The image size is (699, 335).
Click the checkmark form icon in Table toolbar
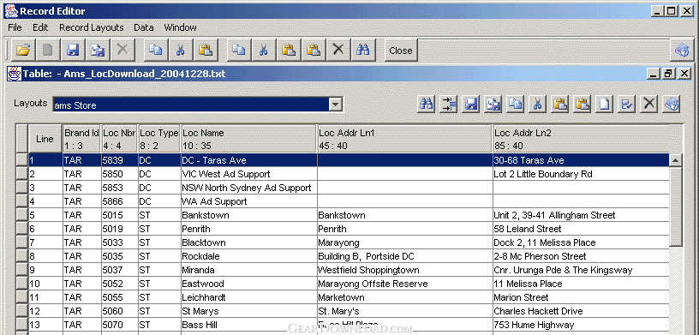[627, 105]
